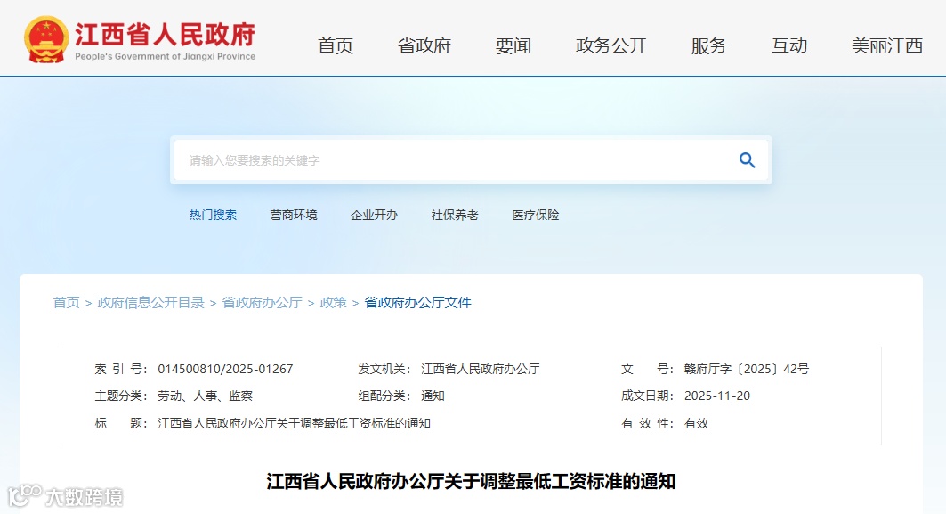The width and height of the screenshot is (946, 514).
Task: Click the national emblem logo
Action: [x=46, y=39]
